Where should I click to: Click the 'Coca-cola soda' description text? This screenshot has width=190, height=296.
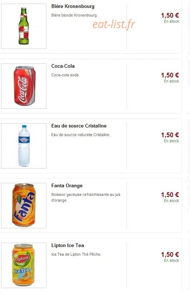(x=65, y=75)
